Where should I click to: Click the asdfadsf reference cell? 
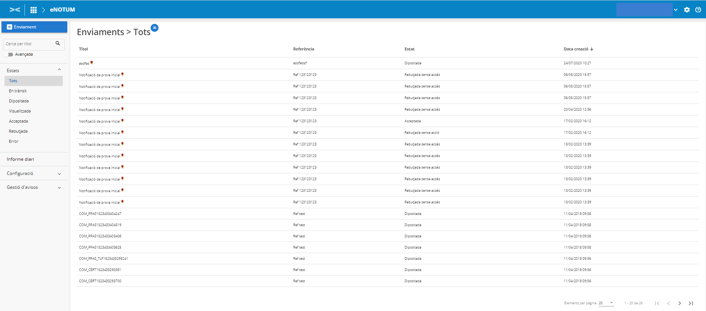tap(300, 63)
